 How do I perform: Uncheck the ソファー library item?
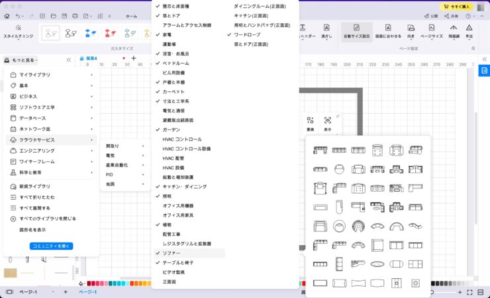click(x=171, y=253)
